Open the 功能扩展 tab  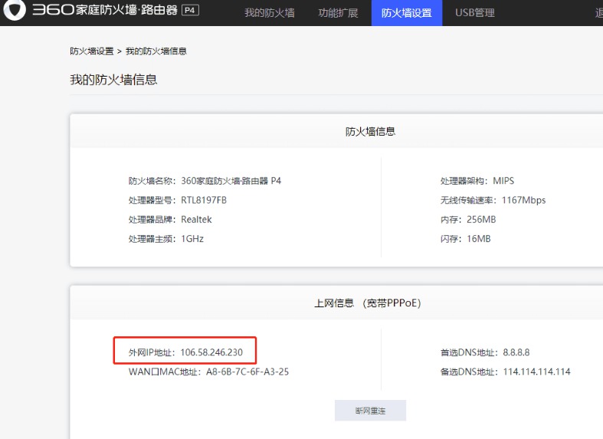click(338, 13)
